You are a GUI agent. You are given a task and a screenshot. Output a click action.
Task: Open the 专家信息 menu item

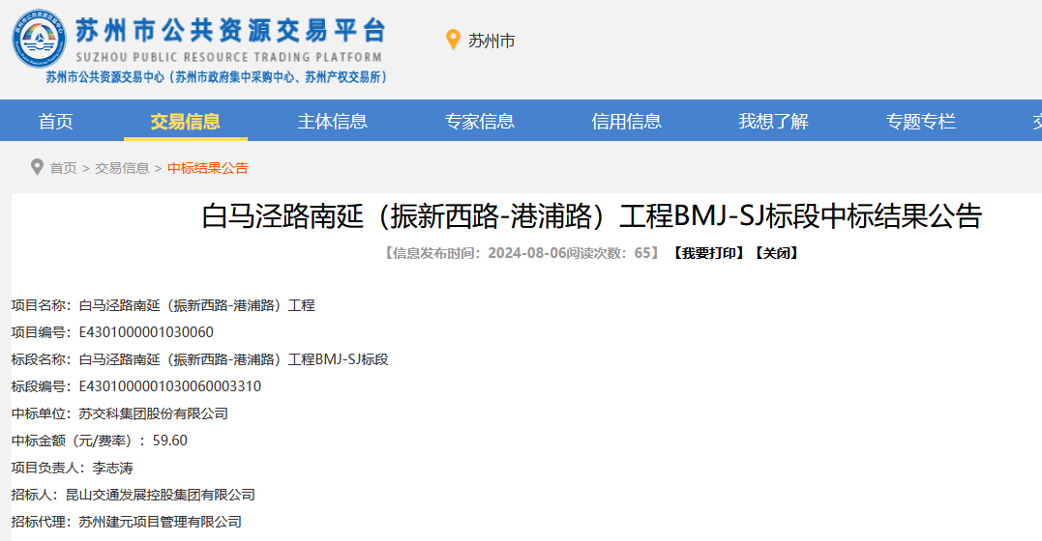479,122
